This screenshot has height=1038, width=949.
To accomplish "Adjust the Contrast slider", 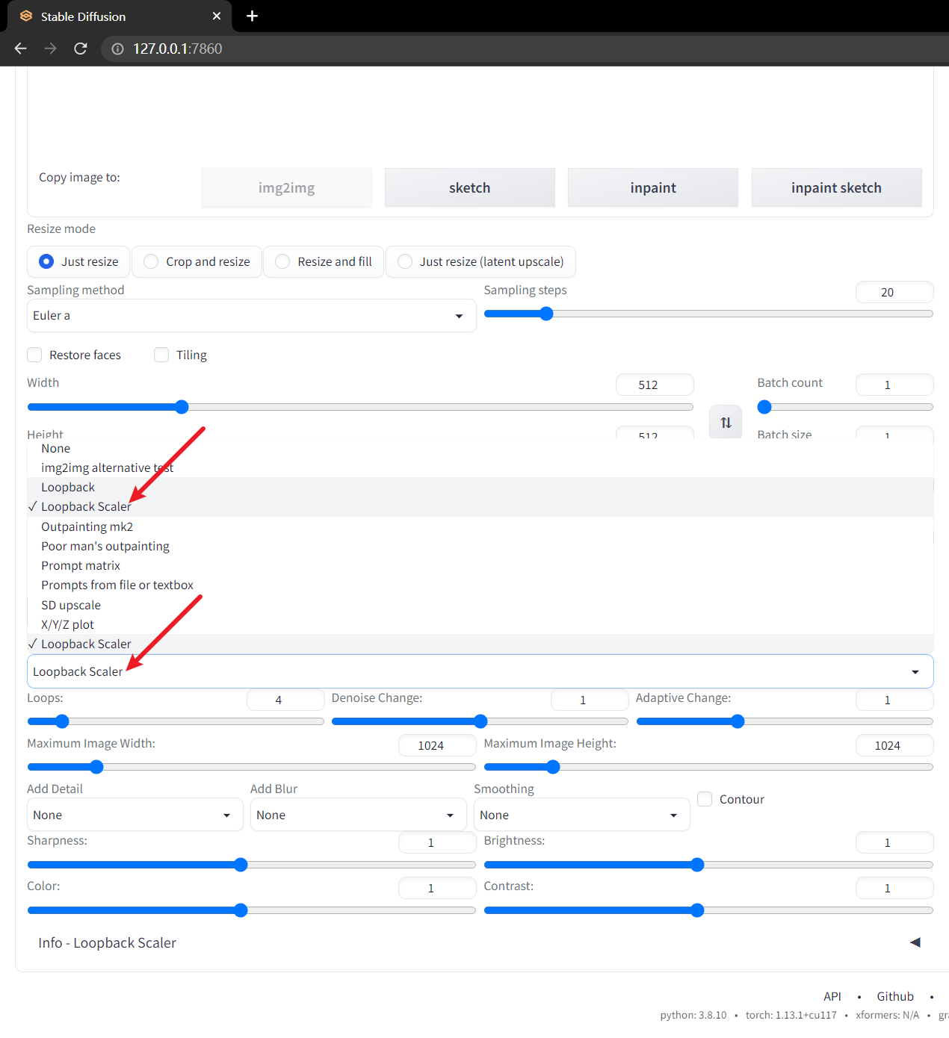I will (708, 910).
